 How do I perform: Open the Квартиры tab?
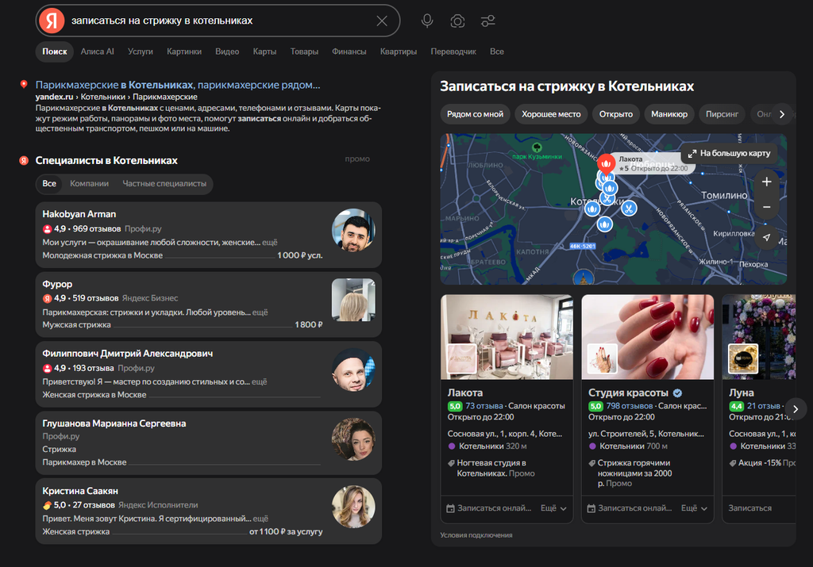(399, 52)
